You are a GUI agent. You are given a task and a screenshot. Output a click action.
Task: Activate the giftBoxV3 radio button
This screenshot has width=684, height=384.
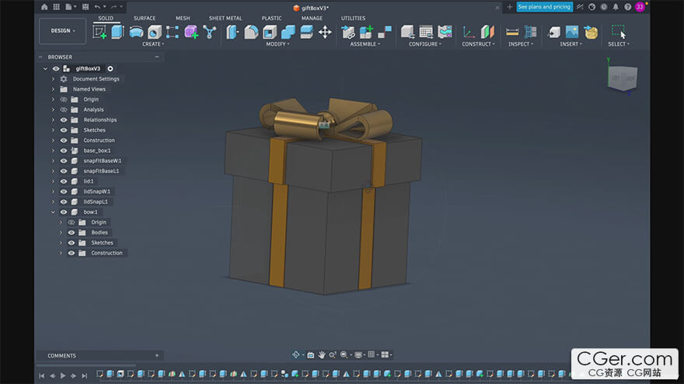coord(110,69)
